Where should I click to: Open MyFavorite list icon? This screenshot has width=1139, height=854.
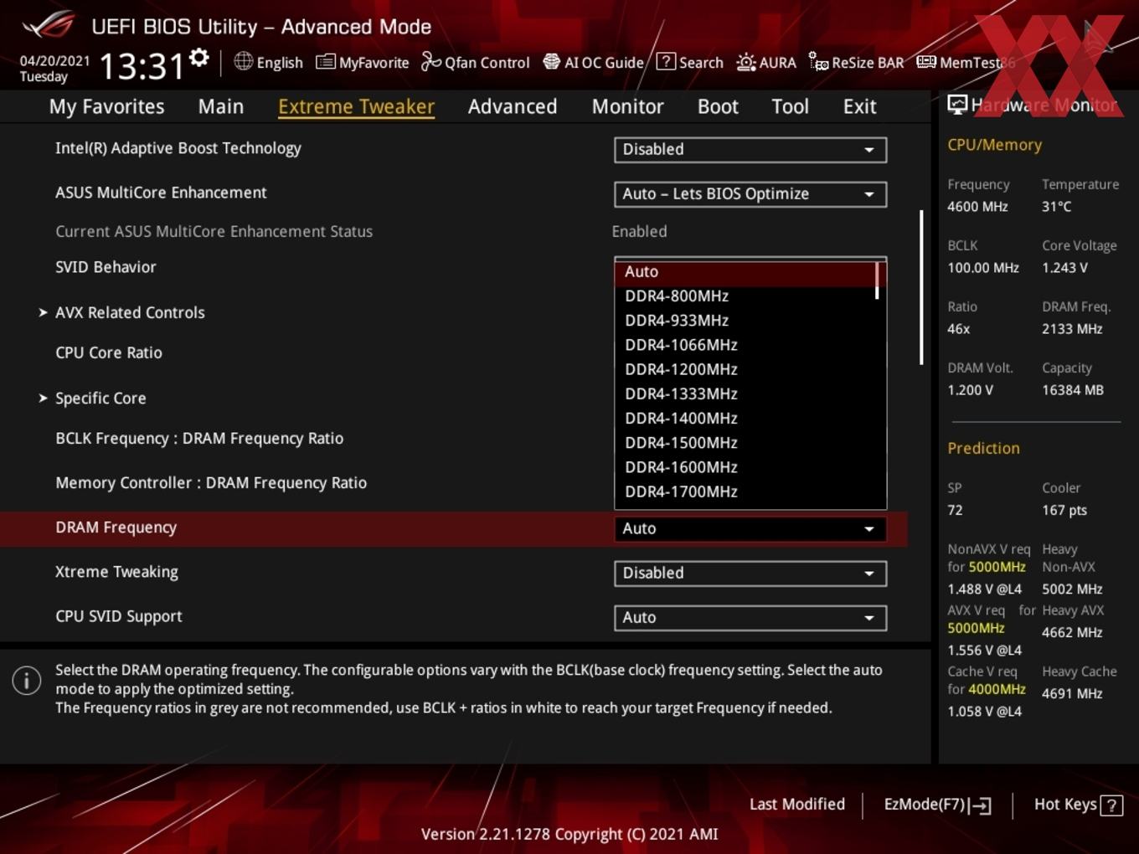pyautogui.click(x=326, y=62)
